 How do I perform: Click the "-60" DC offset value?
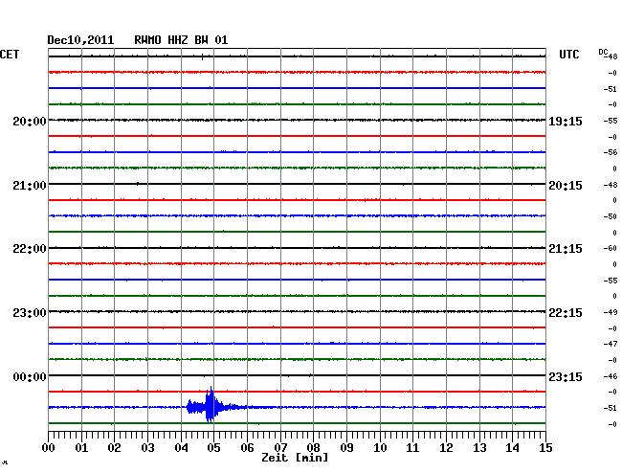[611, 248]
